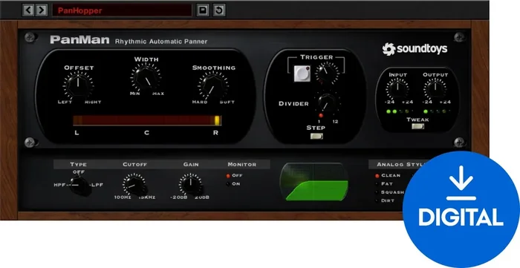
Task: Toggle the Tweak button
Action: [x=417, y=126]
